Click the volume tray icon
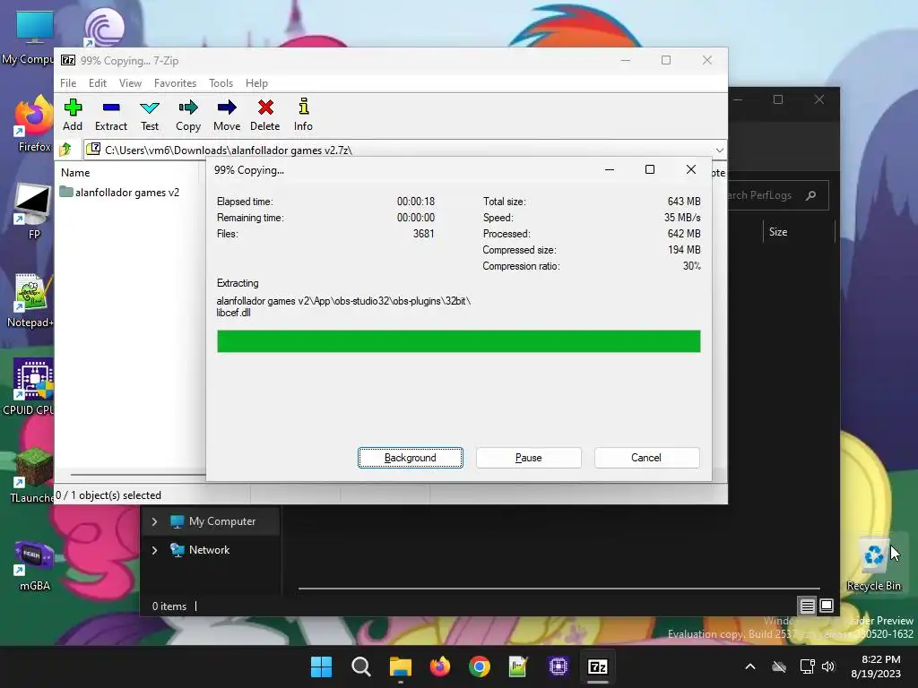This screenshot has height=688, width=918. (x=827, y=666)
